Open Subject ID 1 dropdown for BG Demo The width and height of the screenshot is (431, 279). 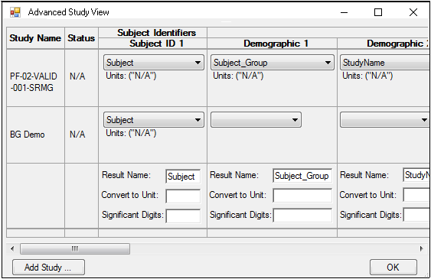coord(154,119)
